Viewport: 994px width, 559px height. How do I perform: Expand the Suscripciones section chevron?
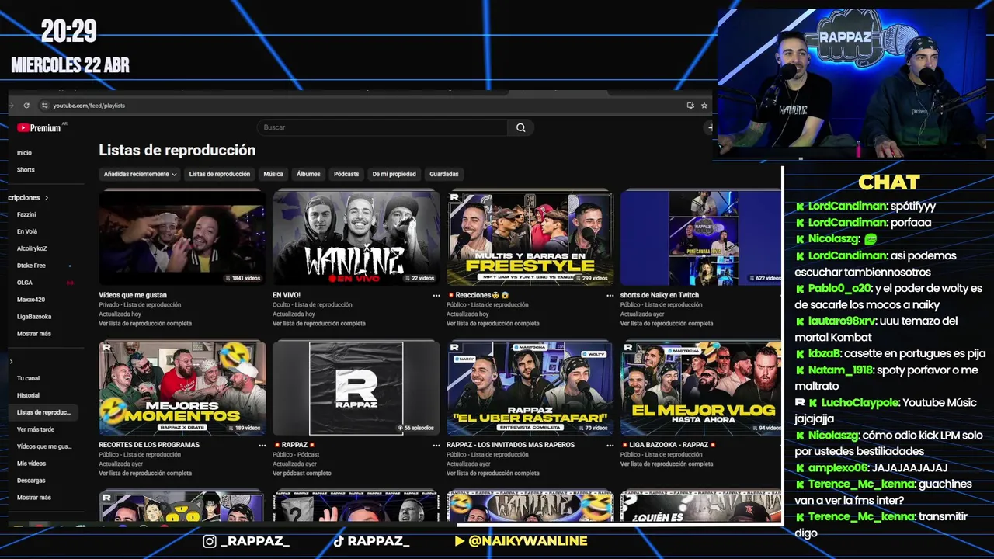(x=47, y=198)
